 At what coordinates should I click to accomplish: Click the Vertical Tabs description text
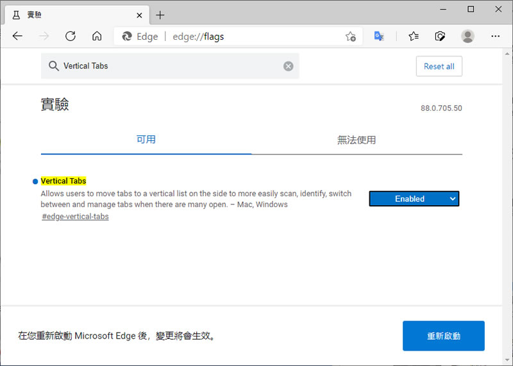click(196, 199)
